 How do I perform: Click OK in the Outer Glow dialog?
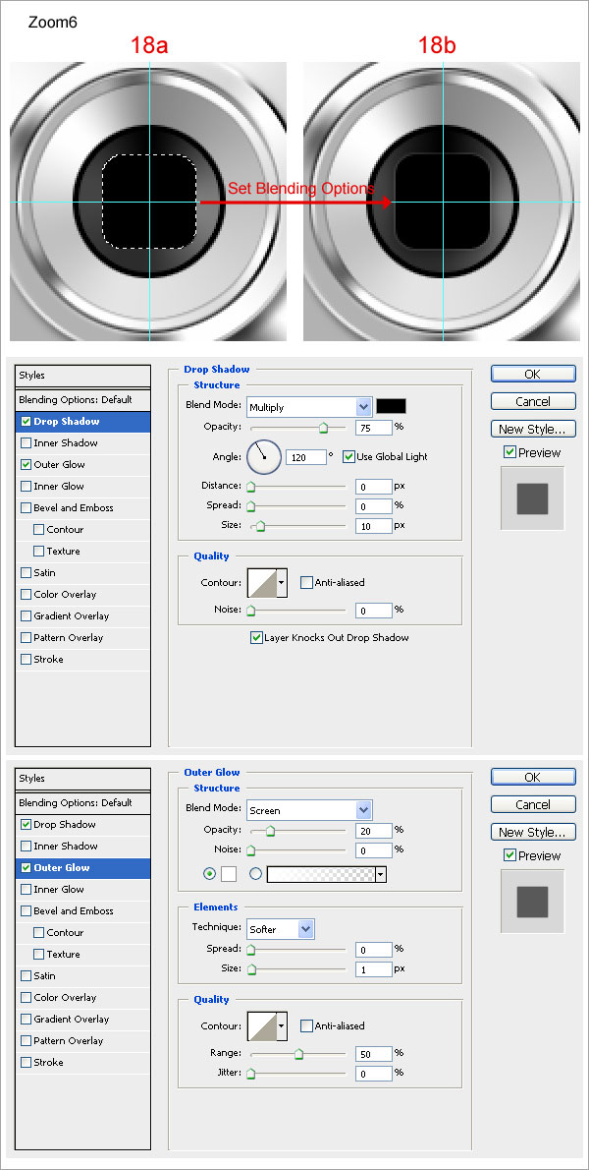click(x=533, y=777)
